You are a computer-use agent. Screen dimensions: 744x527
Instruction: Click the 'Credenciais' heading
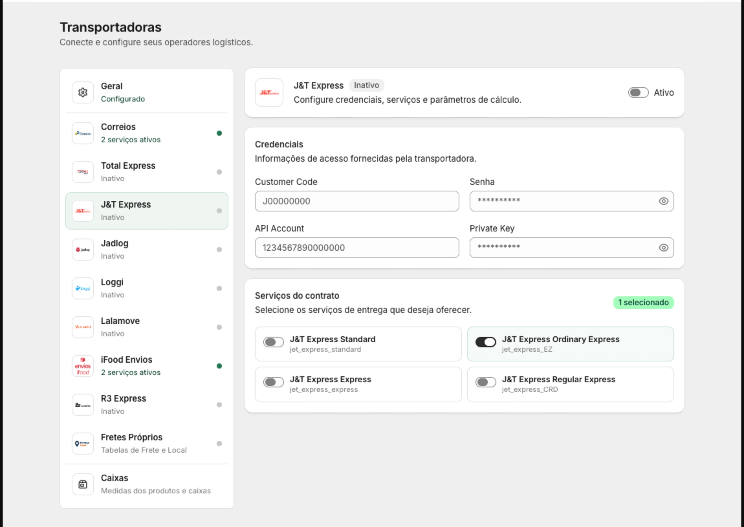(x=279, y=145)
